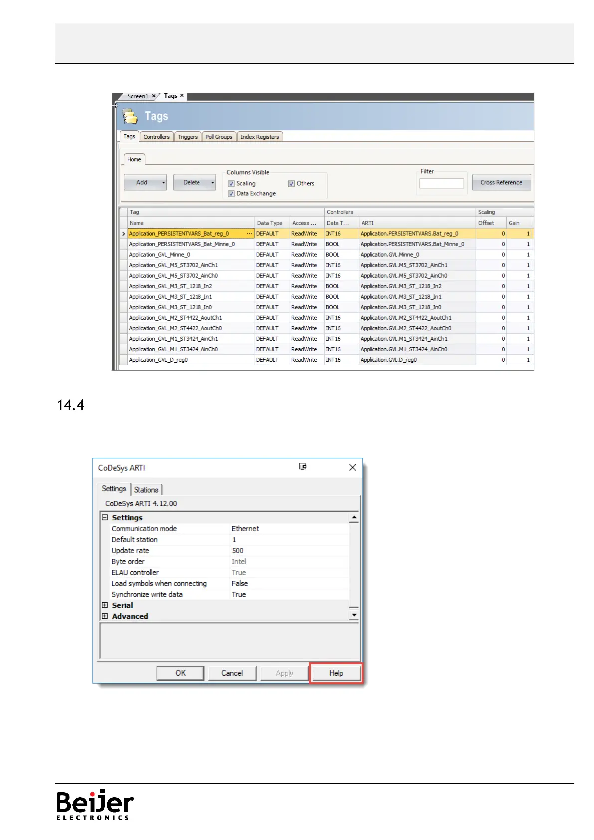The width and height of the screenshot is (594, 840).
Task: Click the Byte order Intel value
Action: click(x=289, y=562)
